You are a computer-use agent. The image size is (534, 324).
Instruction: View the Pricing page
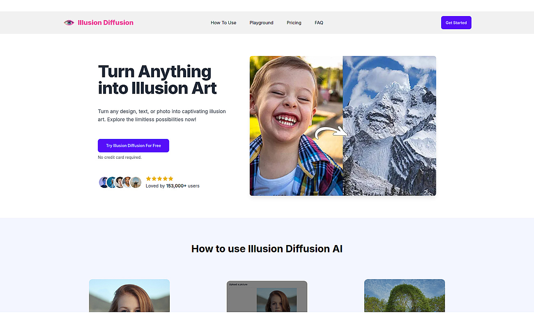(294, 23)
